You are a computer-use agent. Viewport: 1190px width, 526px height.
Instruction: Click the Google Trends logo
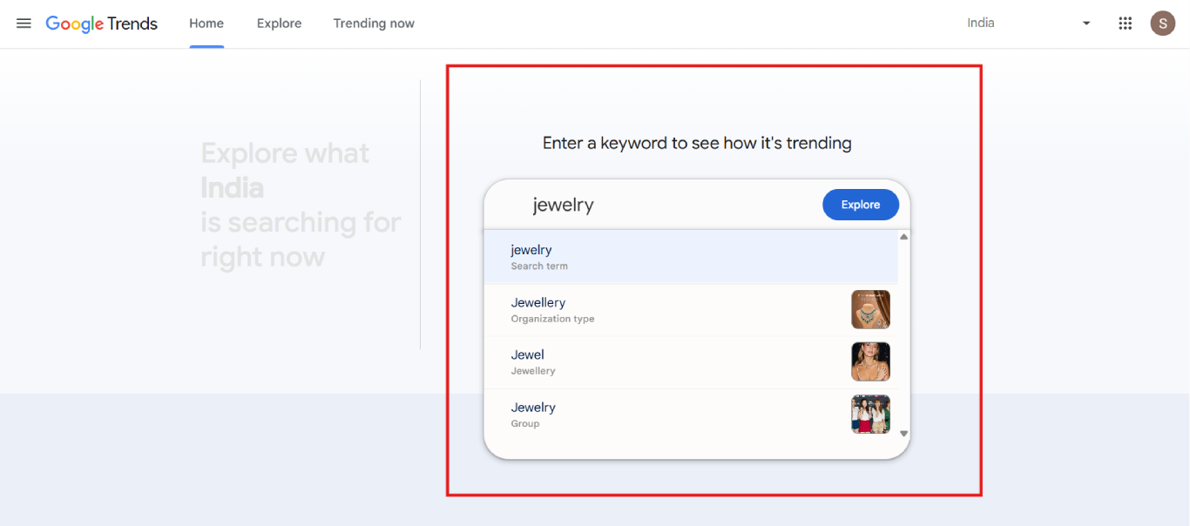pyautogui.click(x=101, y=24)
